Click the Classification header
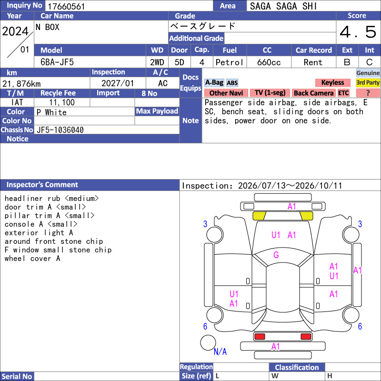The image size is (381, 381). 297,367
